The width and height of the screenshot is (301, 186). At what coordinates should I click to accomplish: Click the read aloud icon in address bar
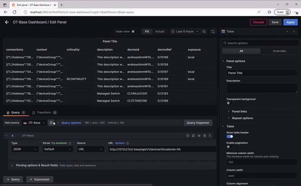click(259, 12)
